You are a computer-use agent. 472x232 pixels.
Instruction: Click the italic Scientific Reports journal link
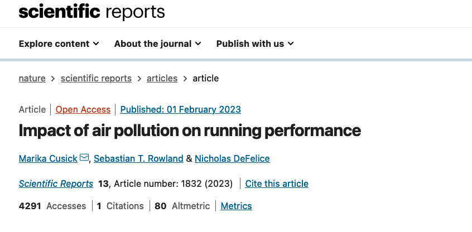tap(56, 183)
